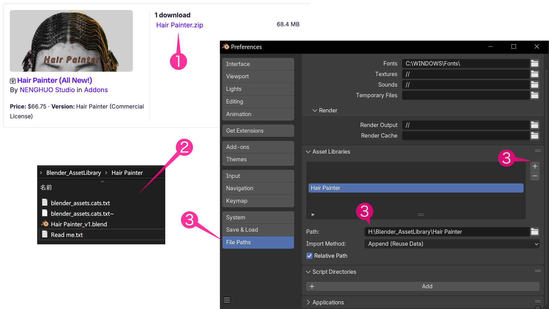Select the Hair Painter asset library entry
Screen dimensions: 549x309
(x=416, y=188)
